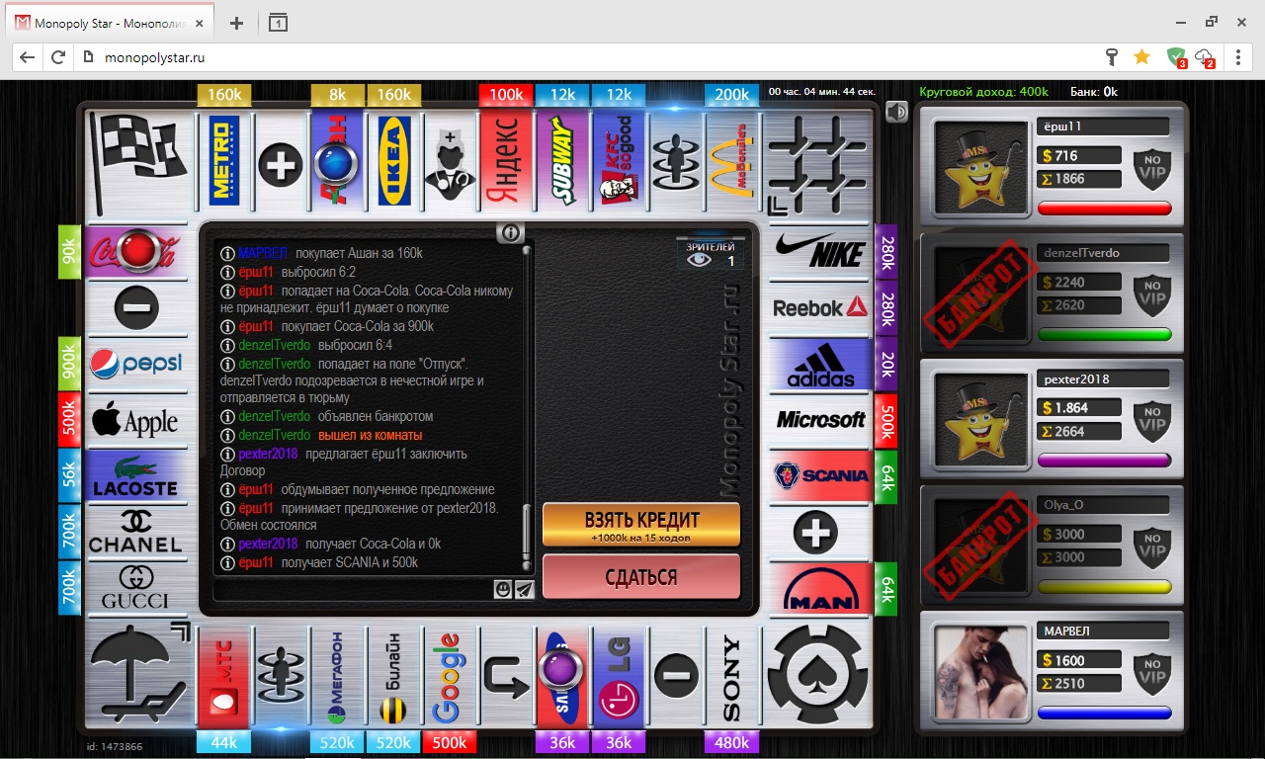
Task: Click the Olya_O player name
Action: [x=1063, y=505]
